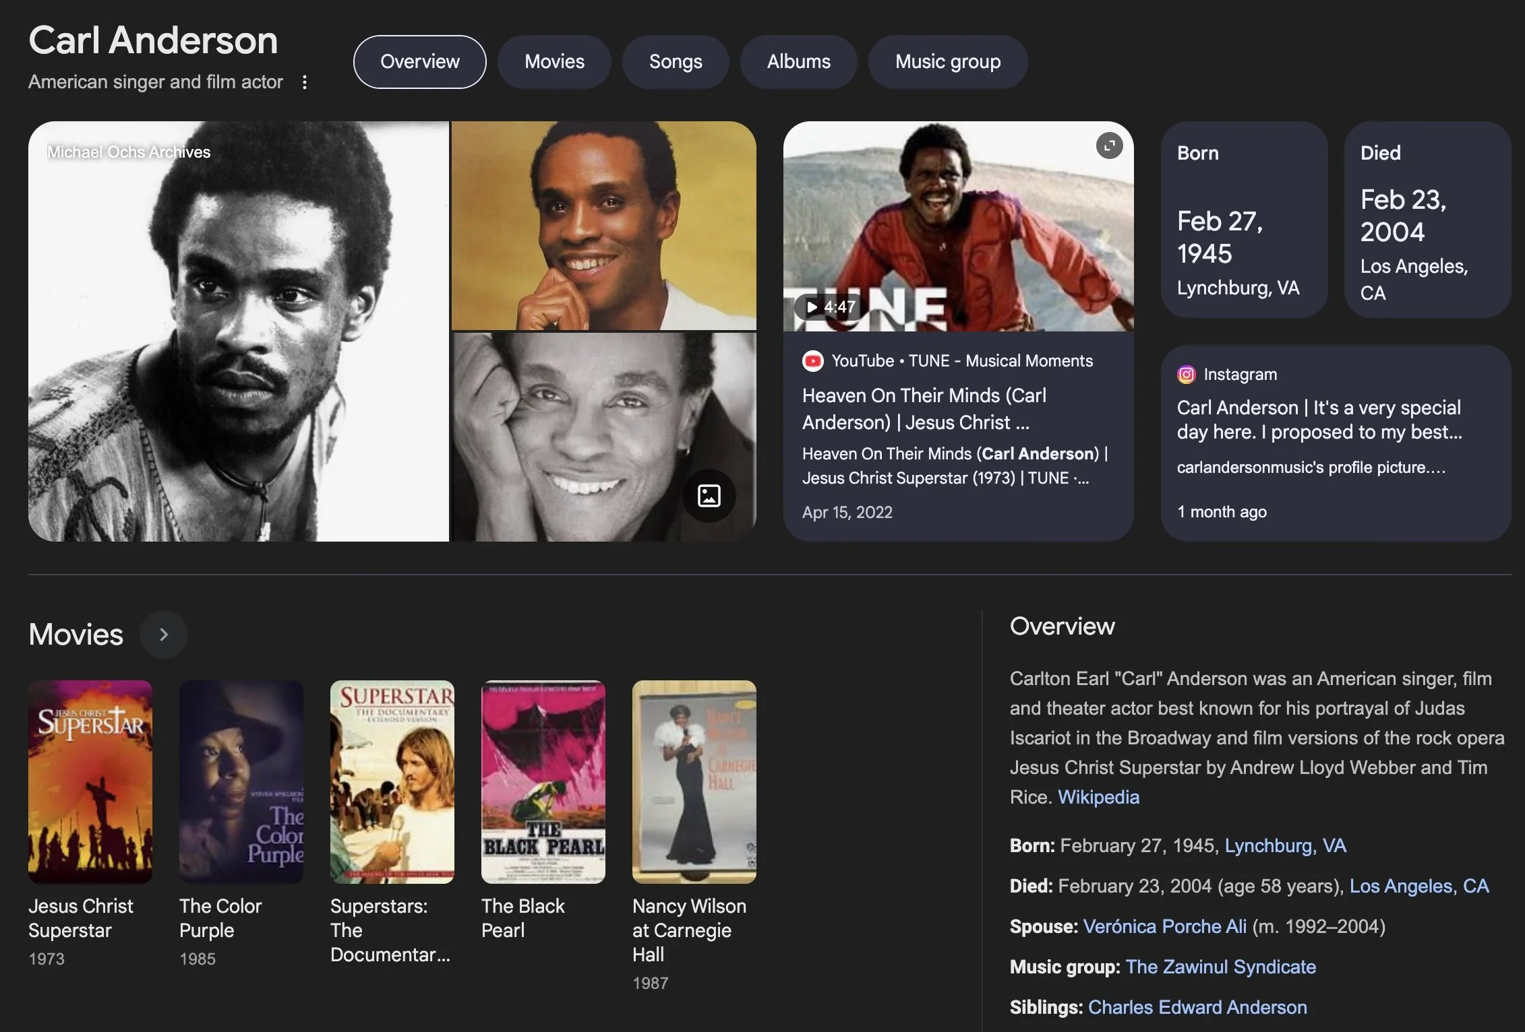Open the Wikipedia link in overview
Image resolution: width=1525 pixels, height=1032 pixels.
(x=1098, y=797)
